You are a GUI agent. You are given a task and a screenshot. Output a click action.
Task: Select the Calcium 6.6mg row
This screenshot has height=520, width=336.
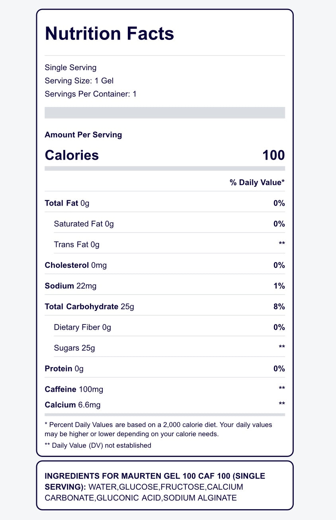(165, 405)
